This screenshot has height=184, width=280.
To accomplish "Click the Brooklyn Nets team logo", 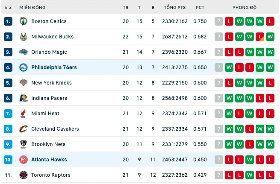I will coord(24,144).
